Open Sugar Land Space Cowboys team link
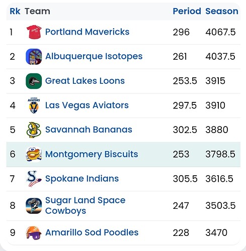The image size is (246, 251). click(85, 206)
